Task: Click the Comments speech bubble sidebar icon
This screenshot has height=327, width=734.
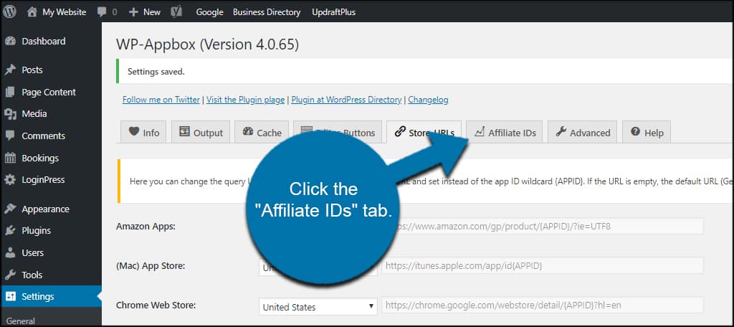Action: pyautogui.click(x=10, y=136)
